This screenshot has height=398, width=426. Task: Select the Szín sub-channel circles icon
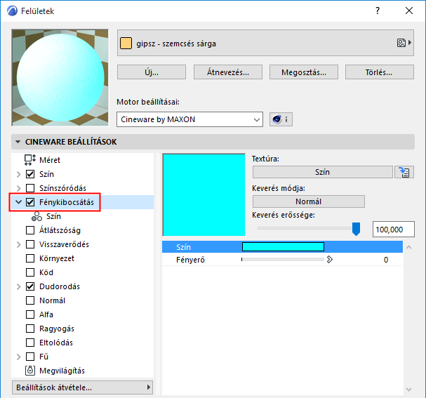tap(36, 216)
